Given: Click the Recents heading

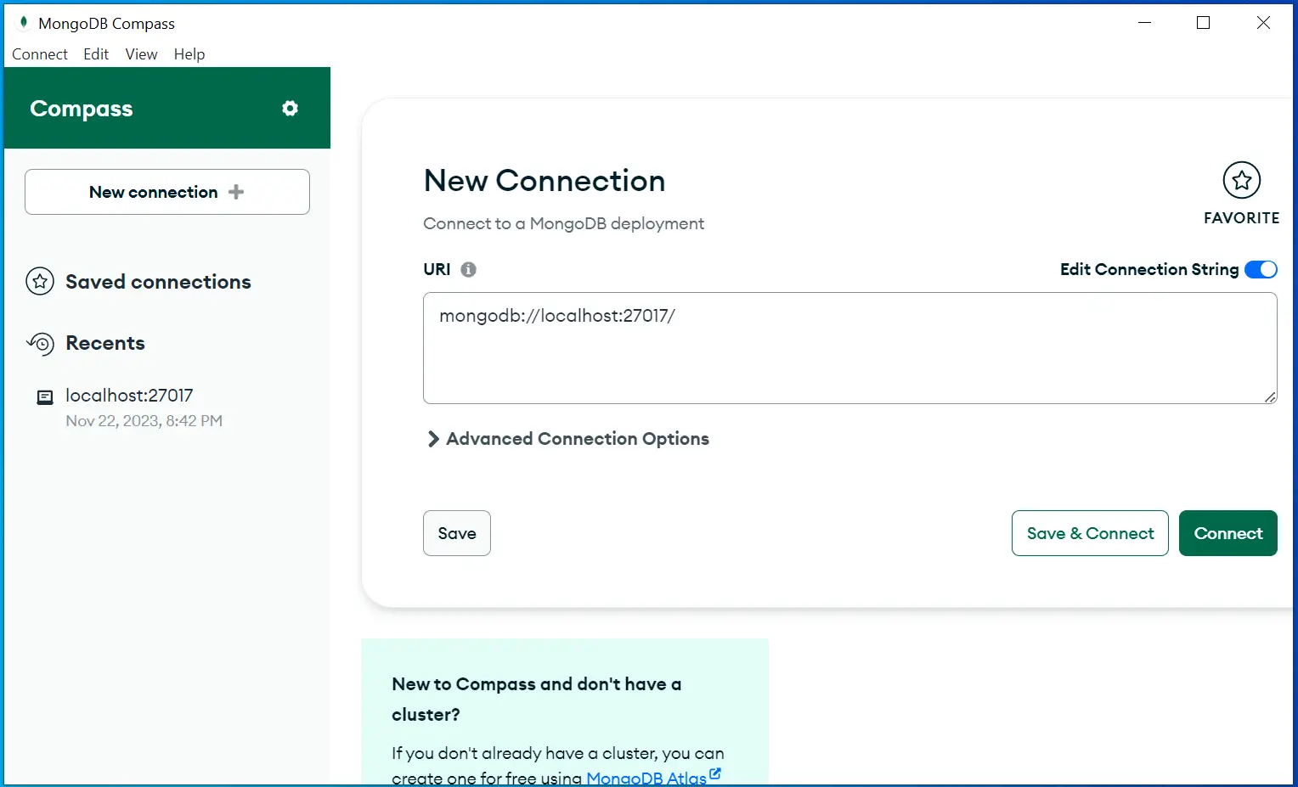Looking at the screenshot, I should 105,343.
